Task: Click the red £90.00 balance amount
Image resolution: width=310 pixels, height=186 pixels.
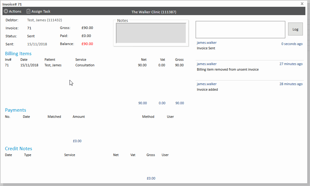Action: click(87, 44)
